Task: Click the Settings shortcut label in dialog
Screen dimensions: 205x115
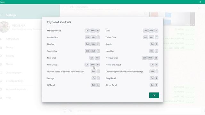Action: pyautogui.click(x=51, y=78)
